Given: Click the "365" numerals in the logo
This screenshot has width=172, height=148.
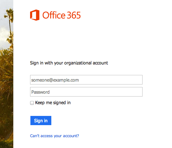Looking at the screenshot, I should pos(74,15).
